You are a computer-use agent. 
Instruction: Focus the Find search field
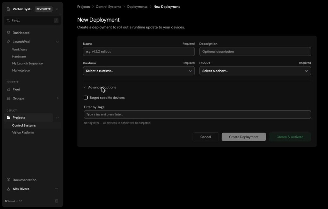[x=32, y=20]
